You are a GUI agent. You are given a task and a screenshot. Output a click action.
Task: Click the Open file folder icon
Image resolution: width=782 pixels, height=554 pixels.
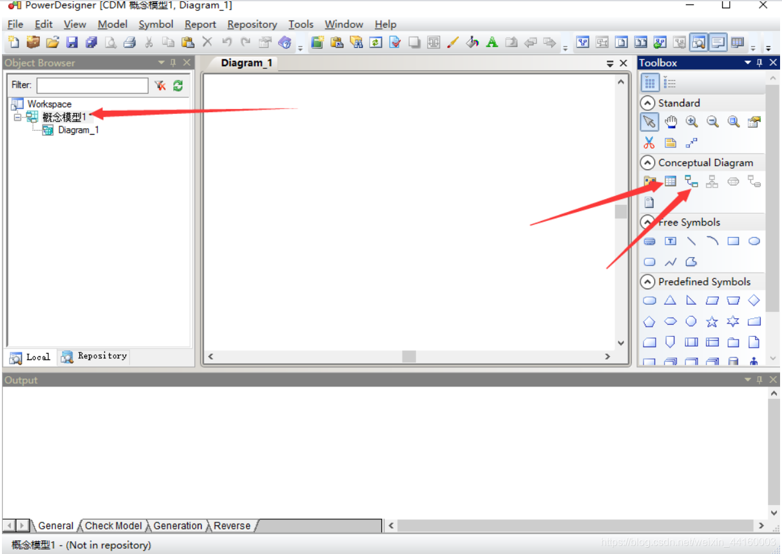53,43
